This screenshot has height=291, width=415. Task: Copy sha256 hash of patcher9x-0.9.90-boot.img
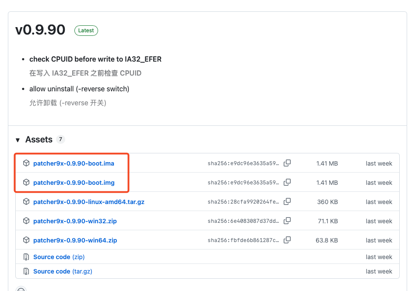click(287, 183)
